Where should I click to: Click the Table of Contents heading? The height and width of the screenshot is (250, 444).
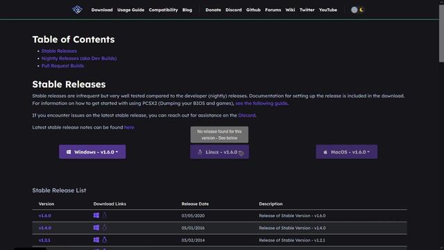[x=74, y=40]
